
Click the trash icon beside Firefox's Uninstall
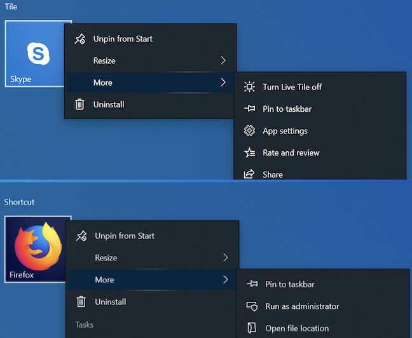(x=81, y=302)
